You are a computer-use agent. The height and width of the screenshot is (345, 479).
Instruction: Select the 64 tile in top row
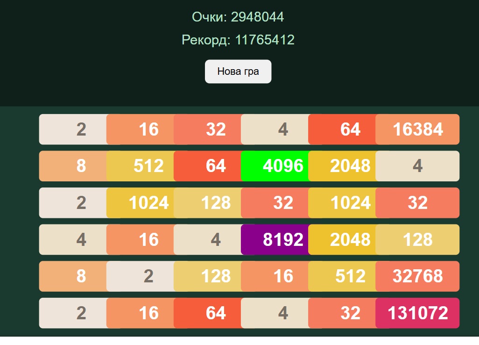tap(342, 129)
